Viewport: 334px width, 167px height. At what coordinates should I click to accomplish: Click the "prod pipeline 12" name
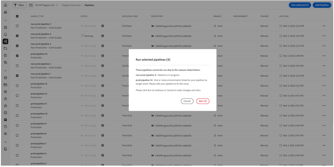[x=39, y=94]
